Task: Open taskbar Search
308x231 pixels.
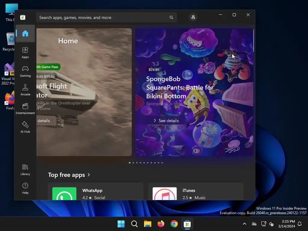Action: point(134,224)
